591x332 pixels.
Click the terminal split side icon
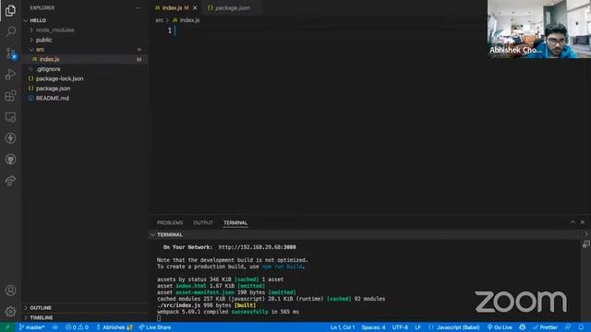585,244
